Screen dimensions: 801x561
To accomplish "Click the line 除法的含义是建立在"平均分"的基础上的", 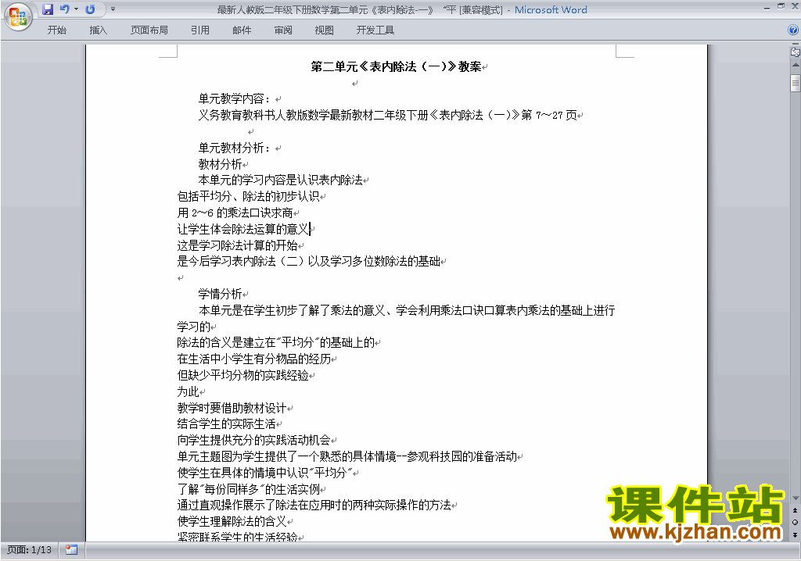I will 276,342.
